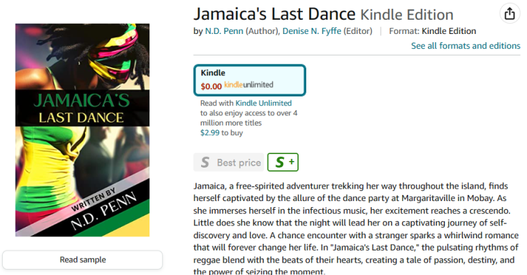Click the green S plus button

coord(283,162)
